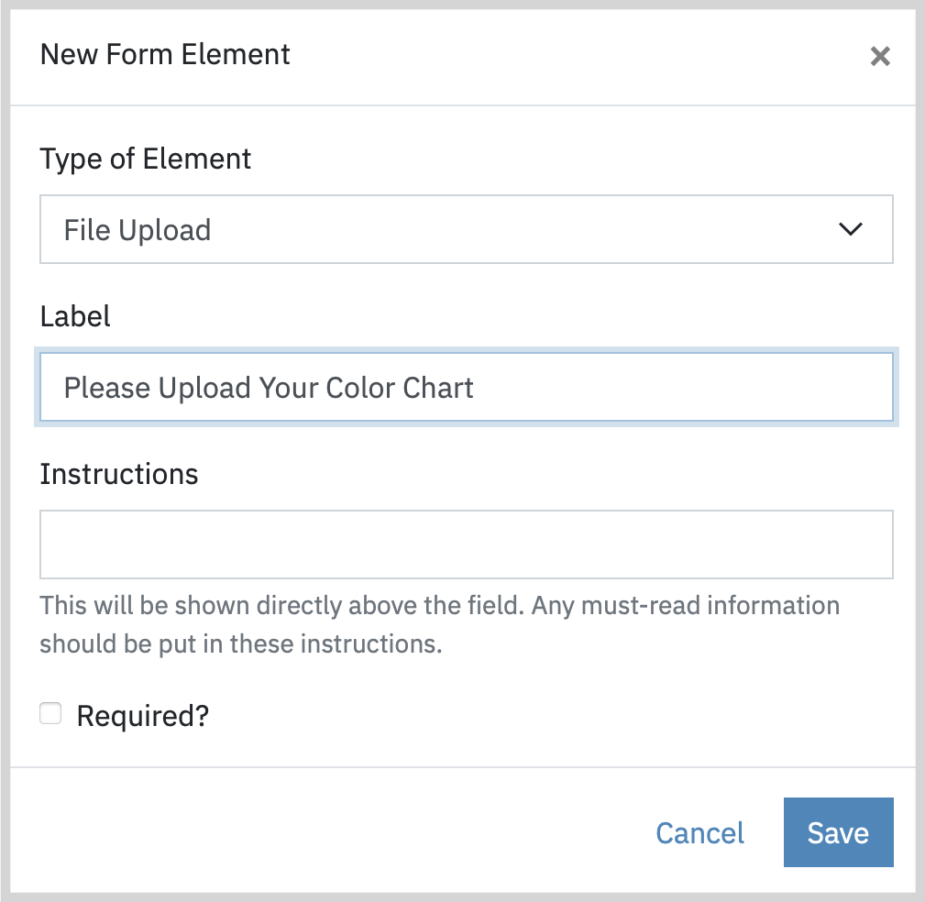Click the chevron arrow in File Upload dropdown
This screenshot has width=925, height=902.
pos(850,229)
